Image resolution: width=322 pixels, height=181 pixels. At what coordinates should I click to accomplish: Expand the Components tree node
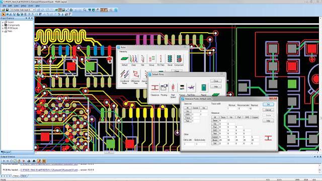pyautogui.click(x=3, y=25)
